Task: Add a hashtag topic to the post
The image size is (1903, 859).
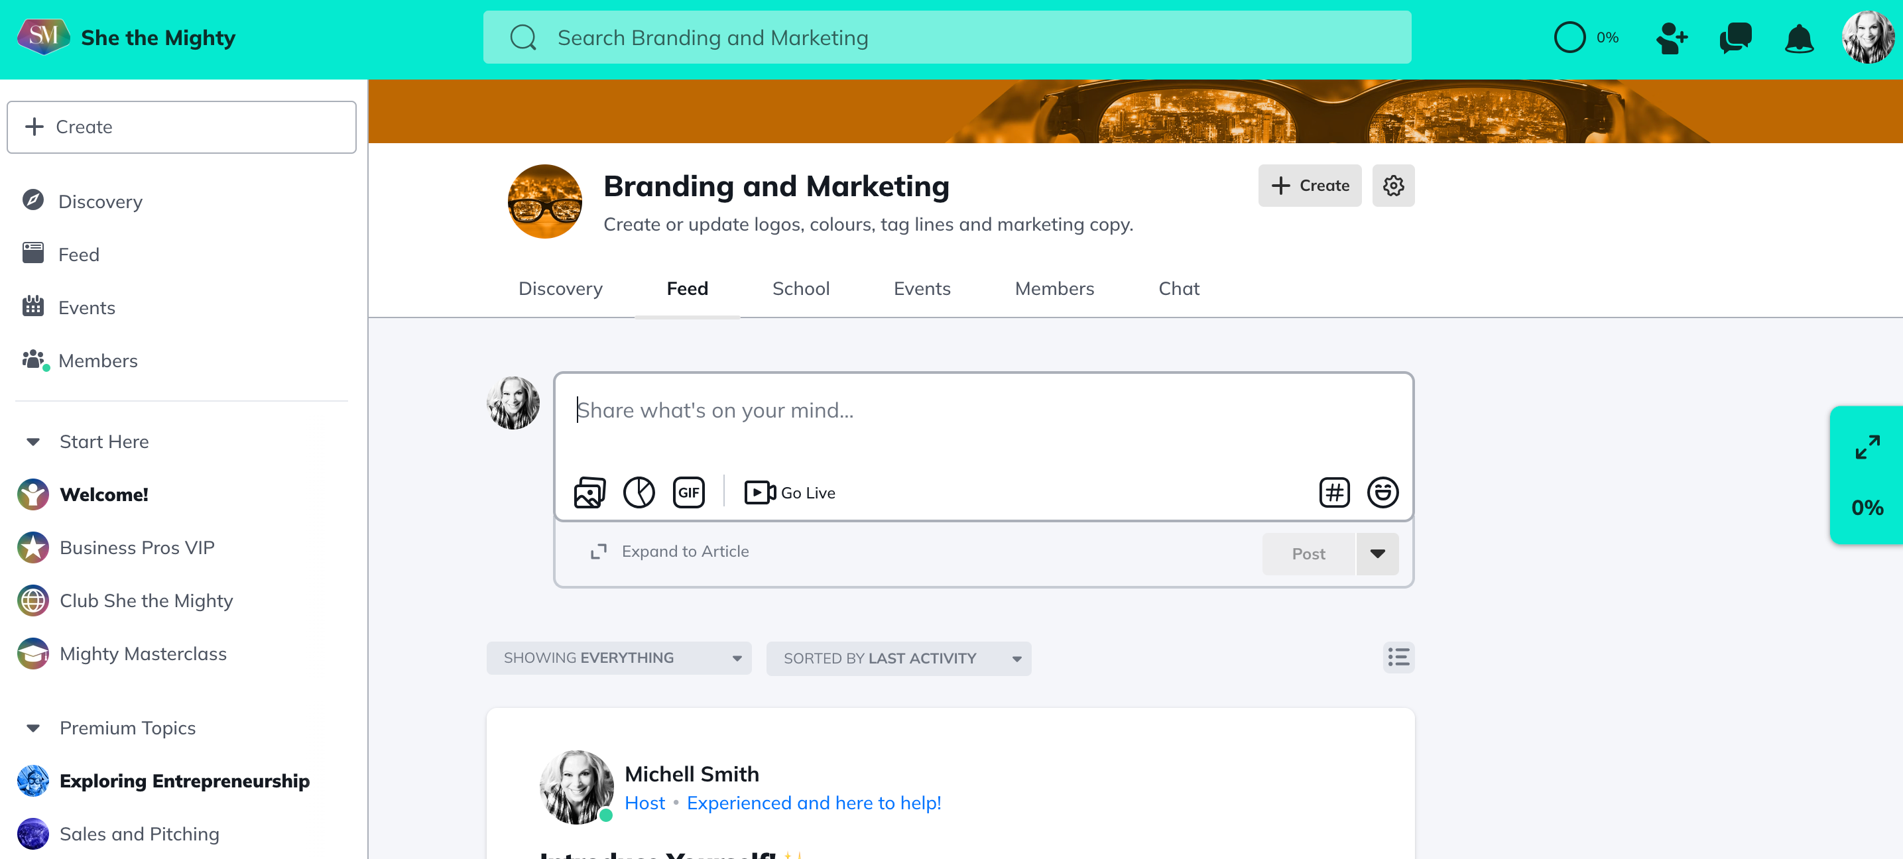Action: [x=1333, y=492]
